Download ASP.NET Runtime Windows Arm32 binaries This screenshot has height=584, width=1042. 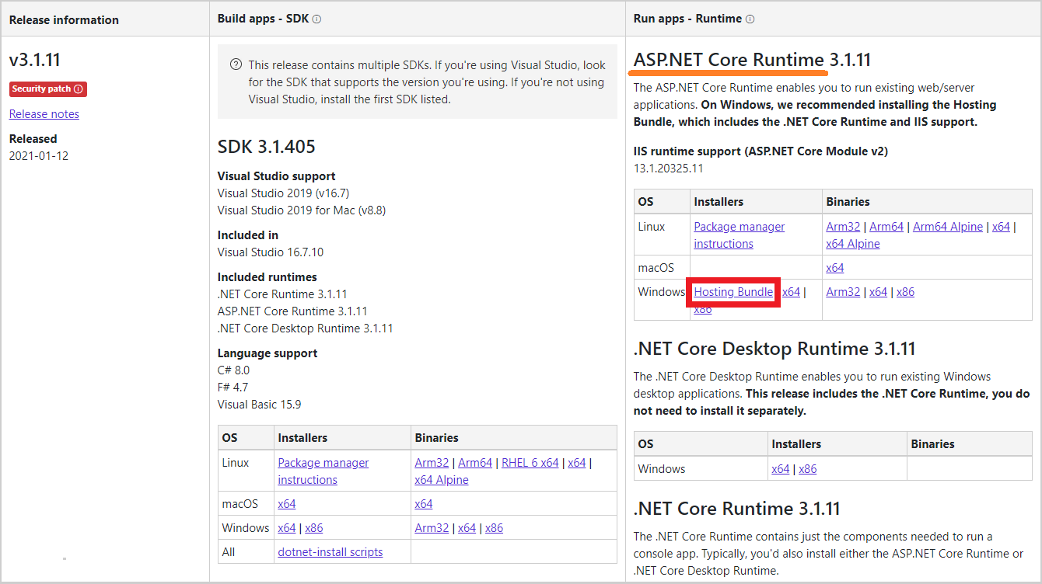[x=843, y=292]
